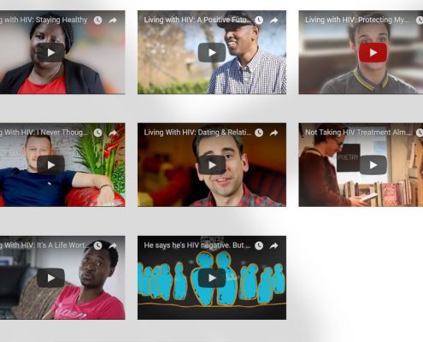Open the 'Living with HIV: A Positive Futu...' title link
This screenshot has height=342, width=423.
coord(197,20)
